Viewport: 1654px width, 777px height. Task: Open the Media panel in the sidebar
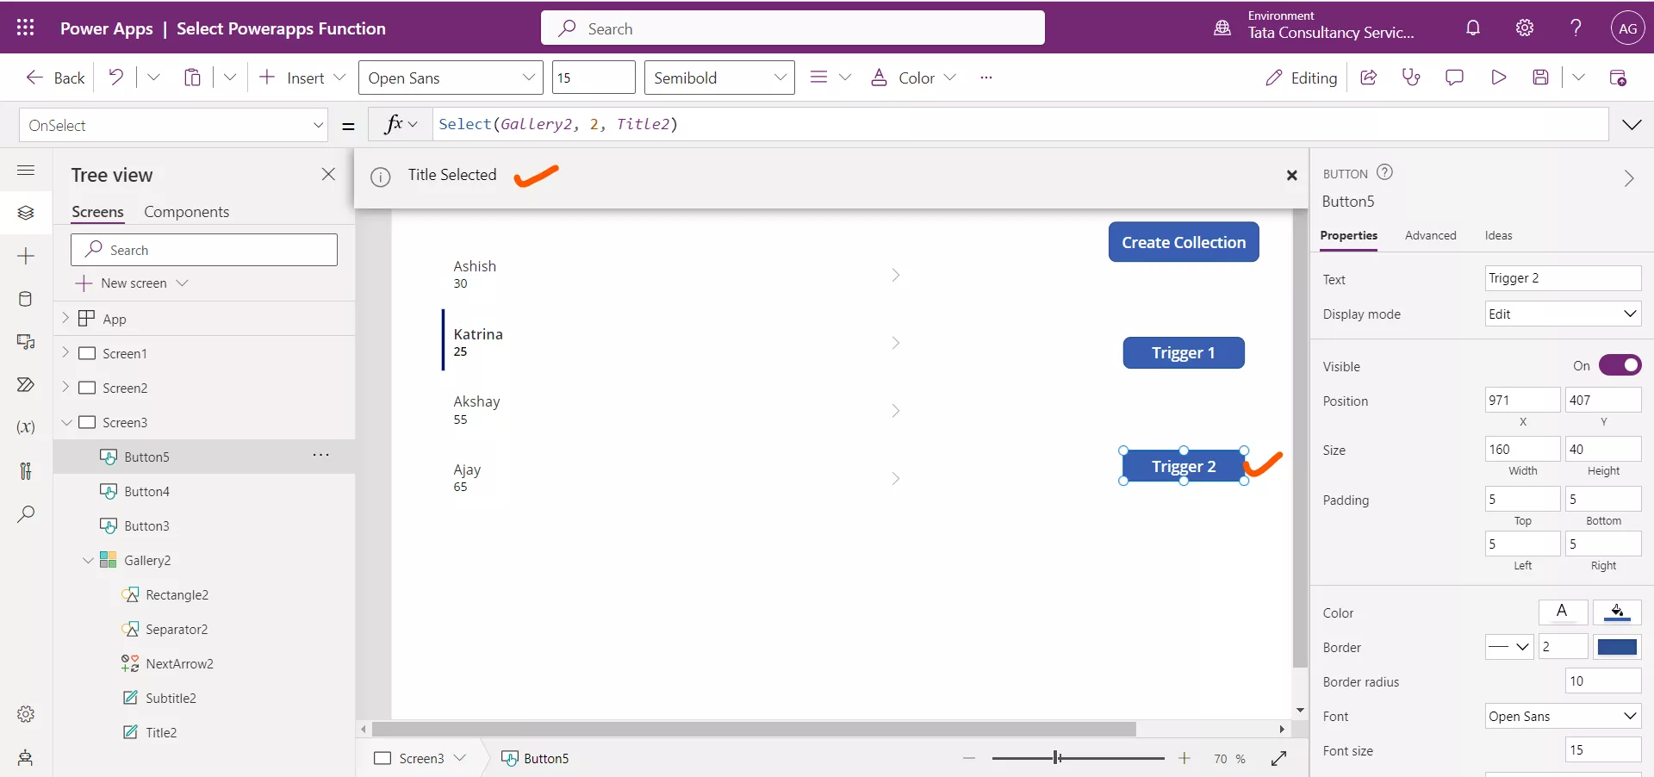(x=26, y=342)
